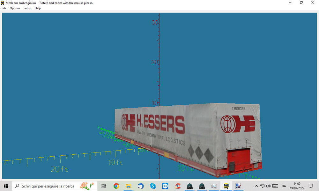Open the volume control tray icon
The image size is (319, 191).
point(268,186)
